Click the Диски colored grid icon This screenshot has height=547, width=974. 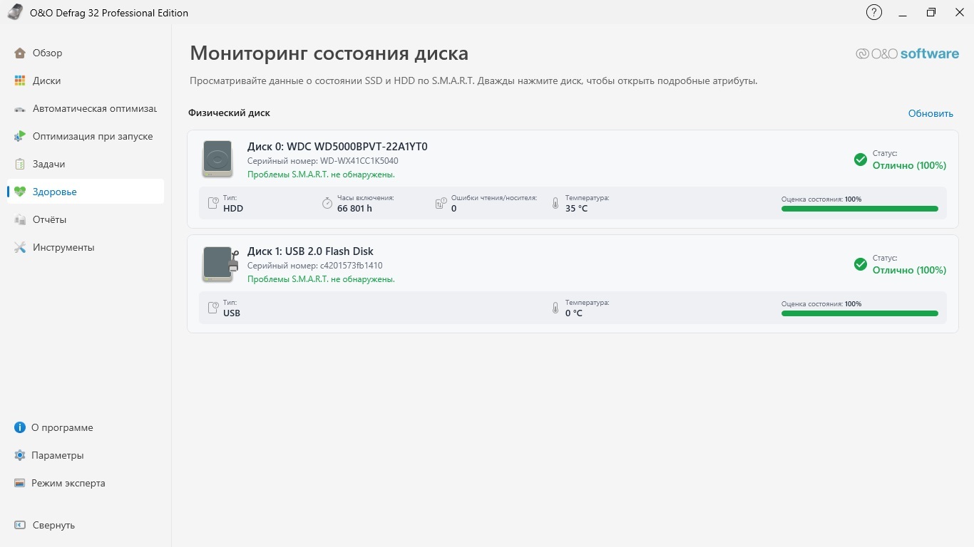(x=20, y=80)
